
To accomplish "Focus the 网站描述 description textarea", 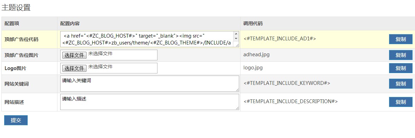I will click(150, 102).
